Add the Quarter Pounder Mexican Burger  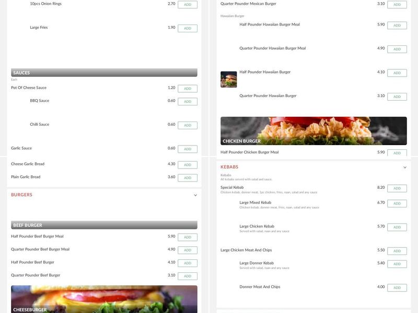(x=397, y=4)
